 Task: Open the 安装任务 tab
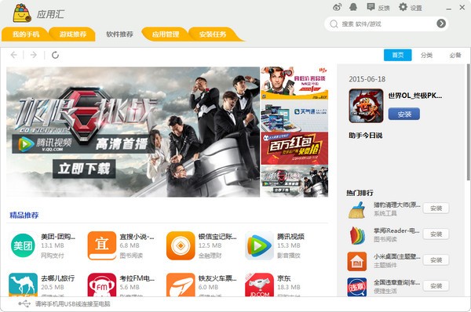213,34
